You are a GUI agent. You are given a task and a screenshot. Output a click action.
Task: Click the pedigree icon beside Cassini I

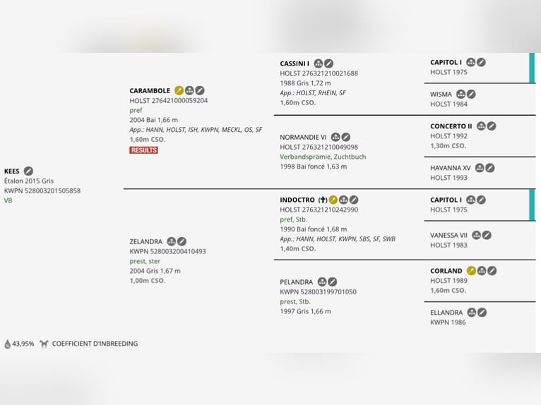[x=319, y=64]
